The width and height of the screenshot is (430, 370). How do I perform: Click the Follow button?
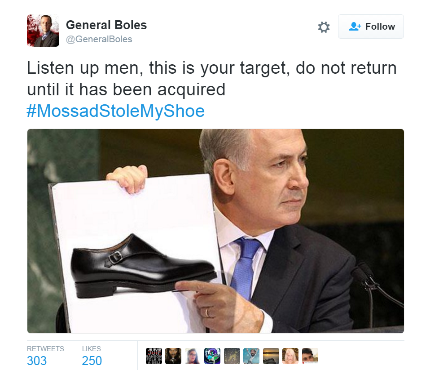click(371, 27)
